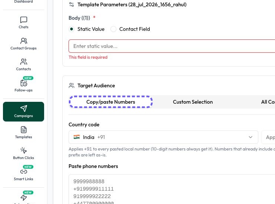Click the Chats menu label
275x204 pixels.
pyautogui.click(x=23, y=27)
